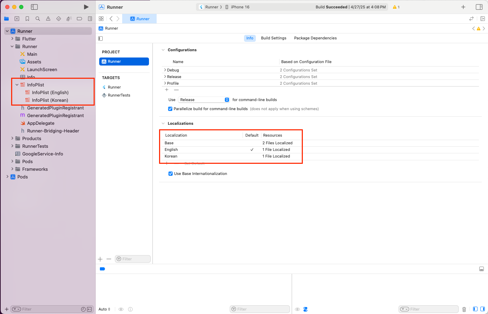Toggle the console pane button

(482, 309)
